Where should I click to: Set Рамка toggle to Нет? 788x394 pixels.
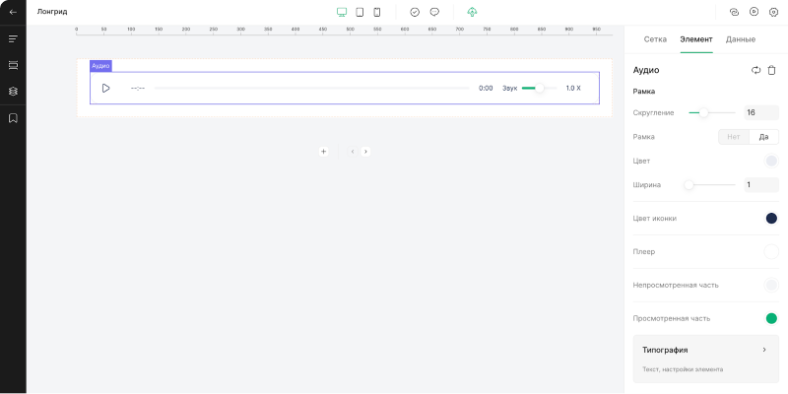point(733,137)
